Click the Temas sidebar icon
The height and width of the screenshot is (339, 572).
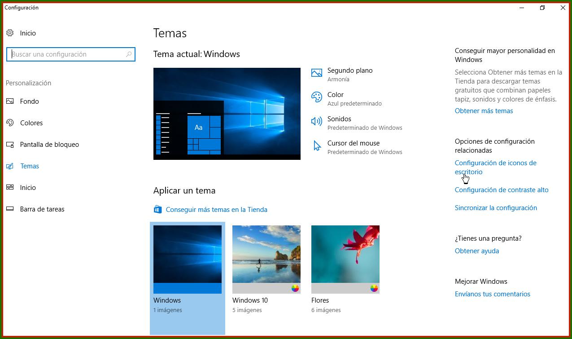(10, 166)
